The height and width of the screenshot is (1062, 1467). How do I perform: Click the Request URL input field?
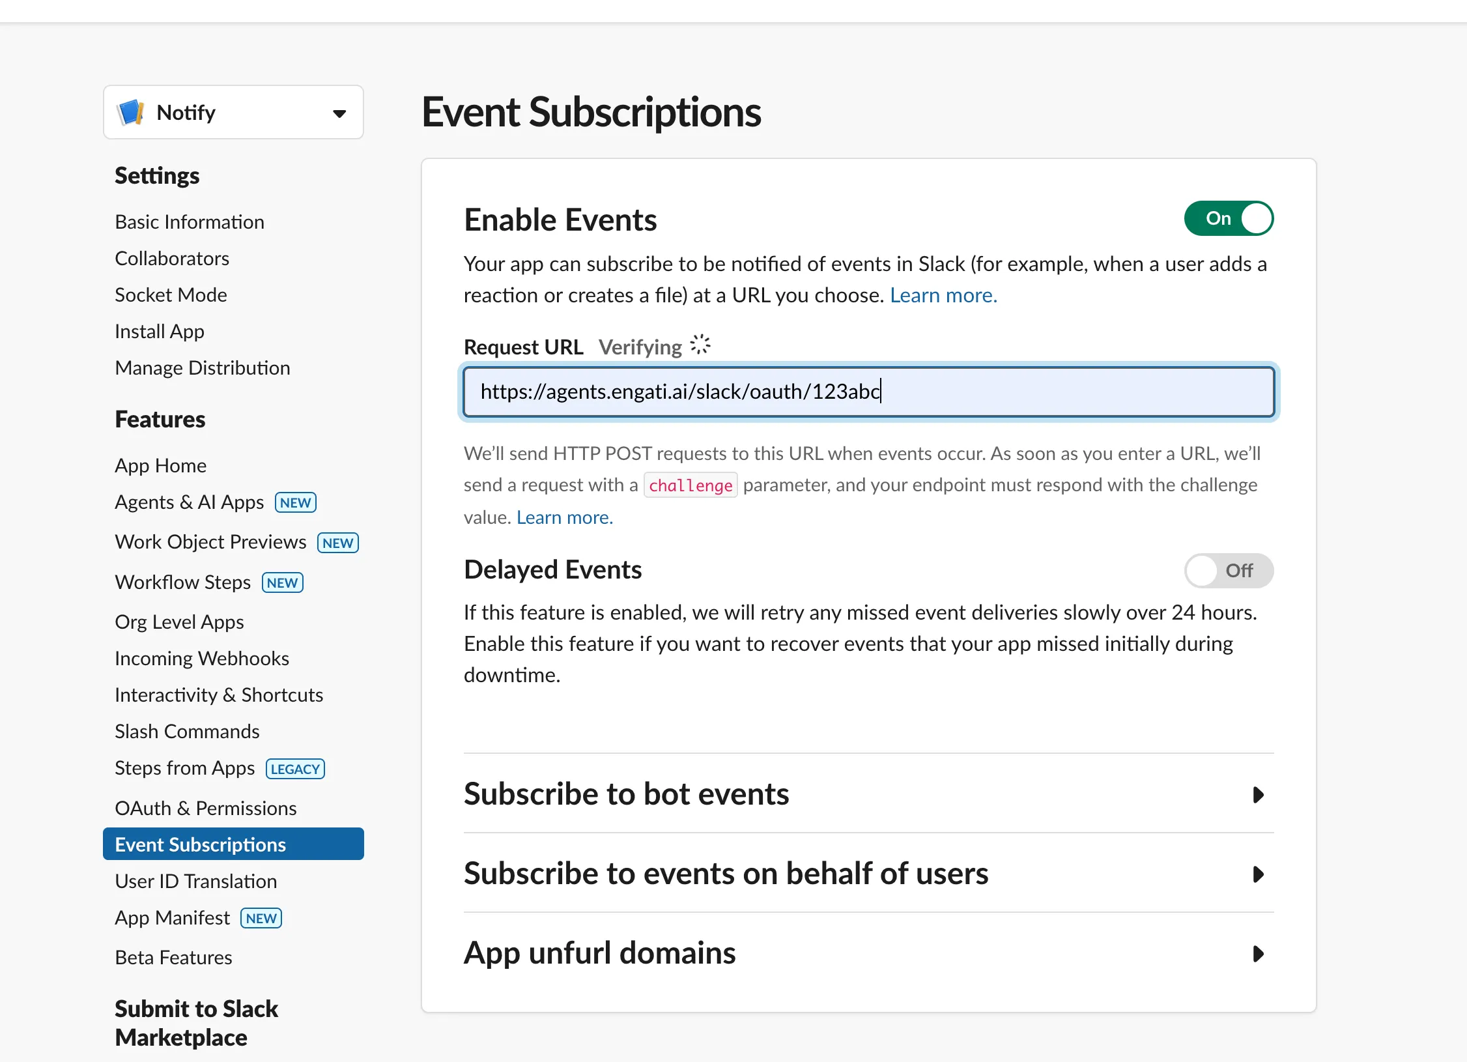pos(868,392)
